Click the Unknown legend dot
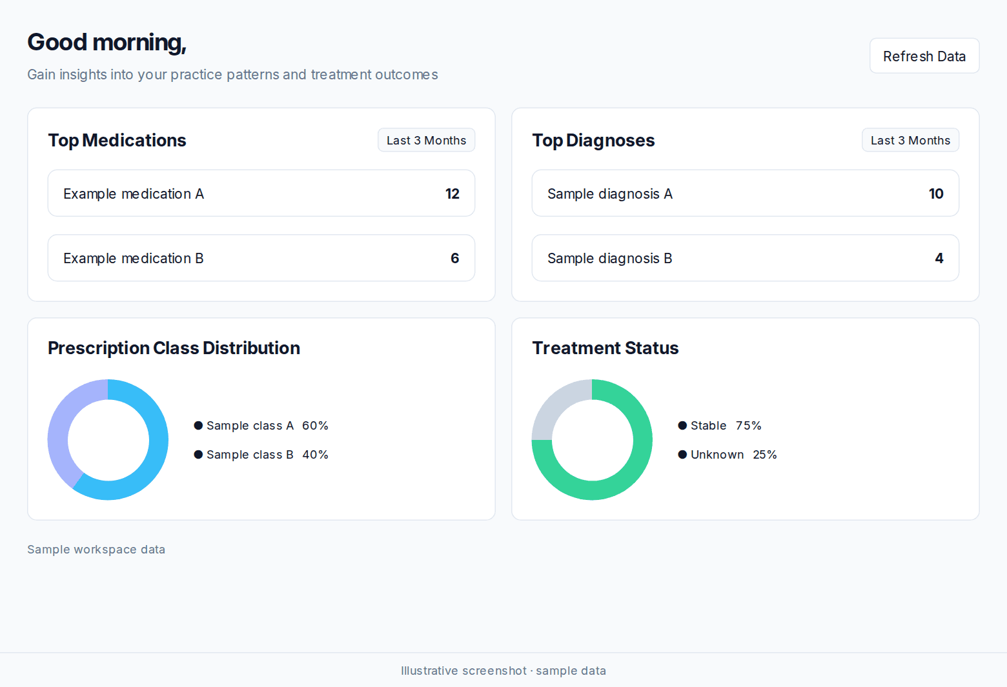This screenshot has width=1007, height=687. (682, 455)
